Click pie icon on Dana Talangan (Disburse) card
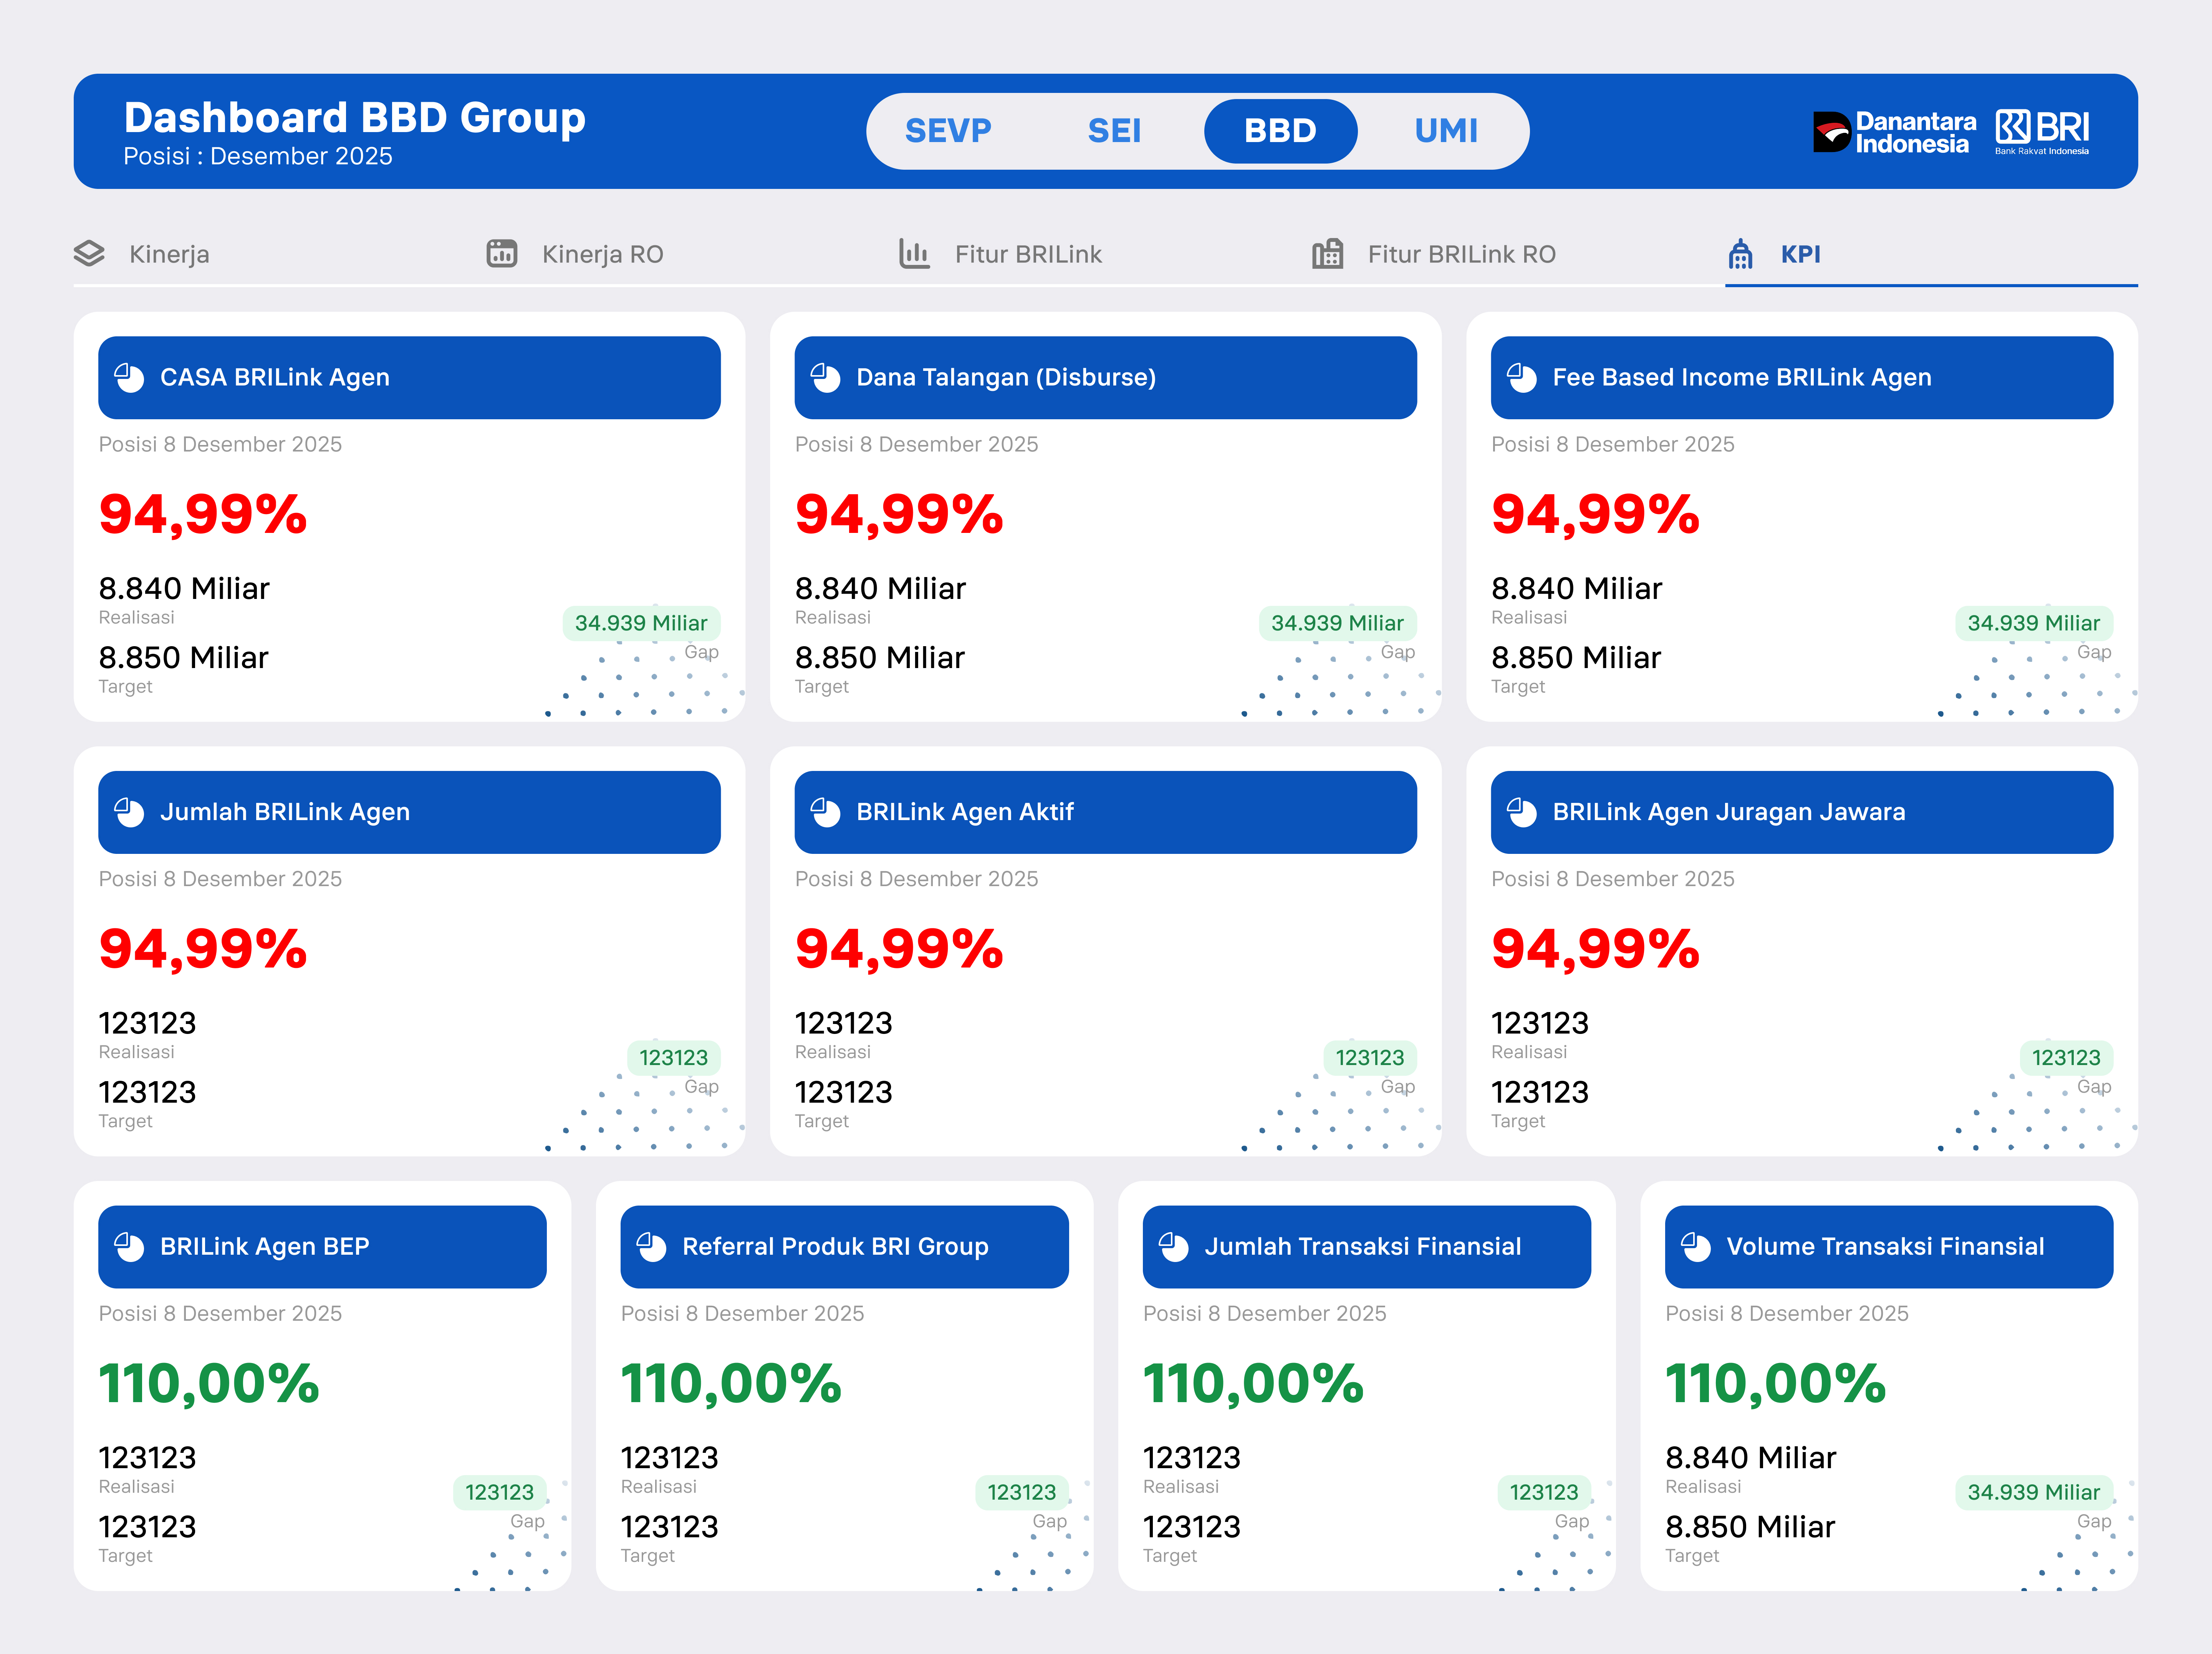The width and height of the screenshot is (2212, 1654). pos(825,378)
